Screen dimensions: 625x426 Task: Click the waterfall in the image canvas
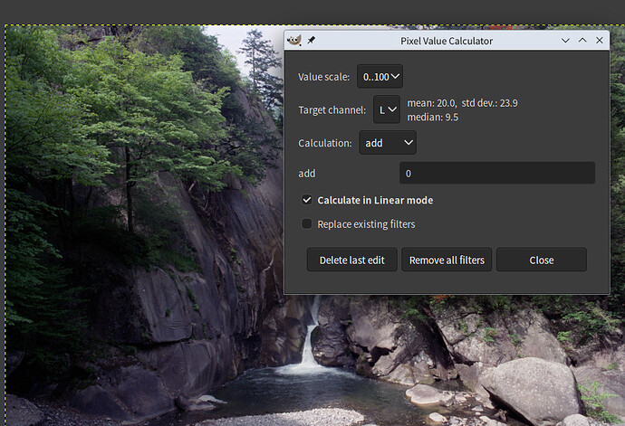309,345
